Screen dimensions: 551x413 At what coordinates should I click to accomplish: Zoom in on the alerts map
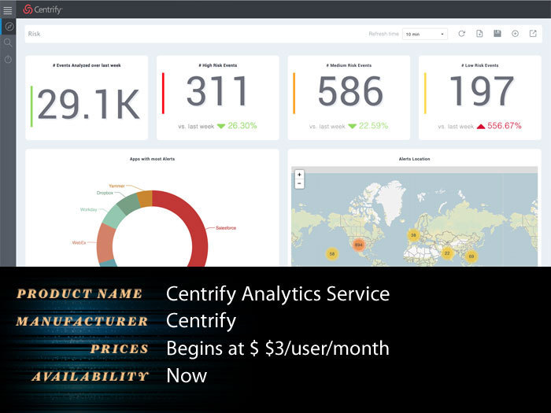299,175
